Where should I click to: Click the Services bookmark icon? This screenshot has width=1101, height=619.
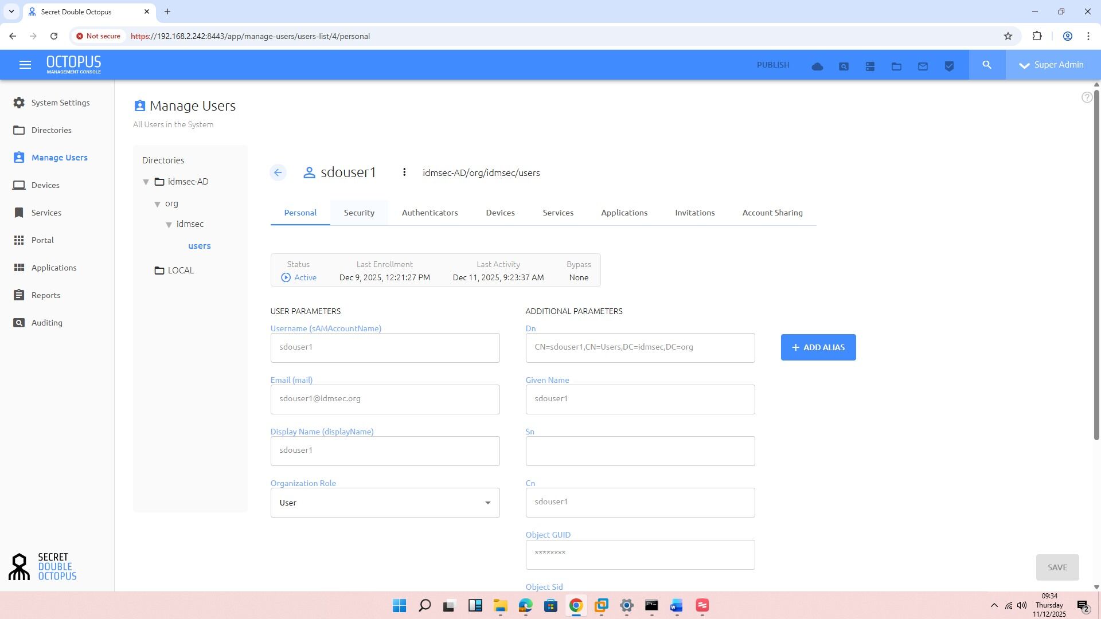pyautogui.click(x=19, y=213)
